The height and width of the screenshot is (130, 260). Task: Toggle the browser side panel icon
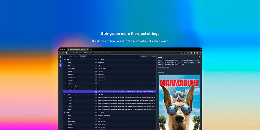point(194,53)
